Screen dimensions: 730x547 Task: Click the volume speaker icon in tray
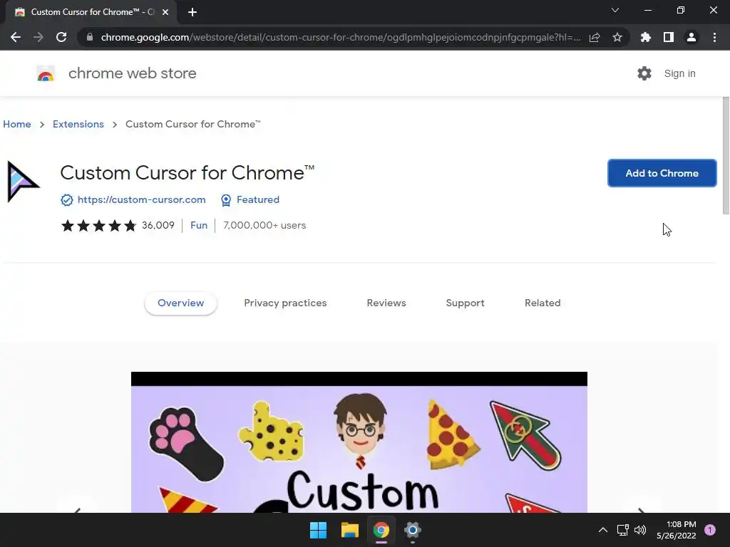[x=640, y=530]
